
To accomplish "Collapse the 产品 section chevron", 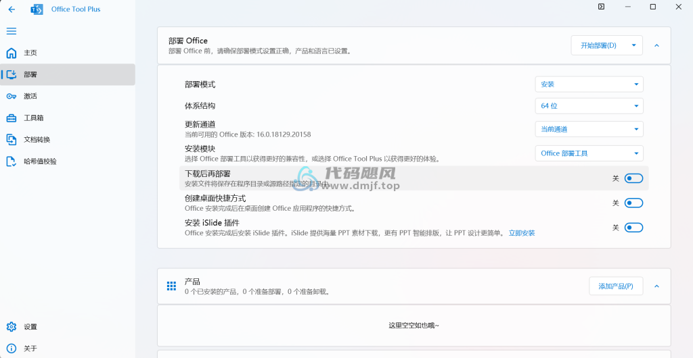I will point(656,286).
